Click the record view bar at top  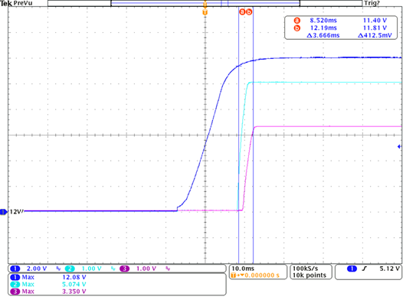click(205, 3)
